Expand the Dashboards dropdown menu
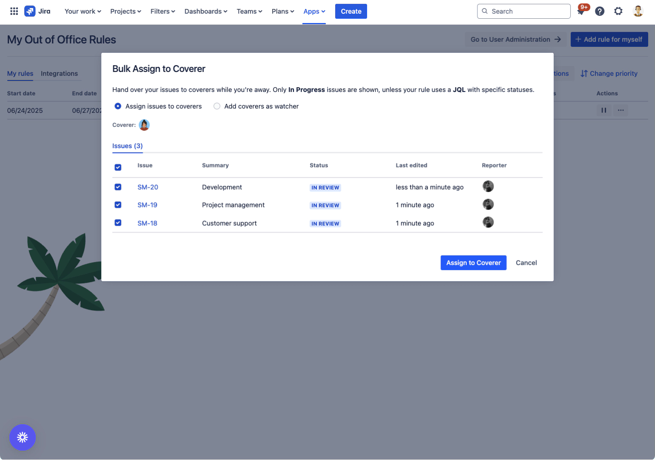Image resolution: width=655 pixels, height=460 pixels. [206, 11]
